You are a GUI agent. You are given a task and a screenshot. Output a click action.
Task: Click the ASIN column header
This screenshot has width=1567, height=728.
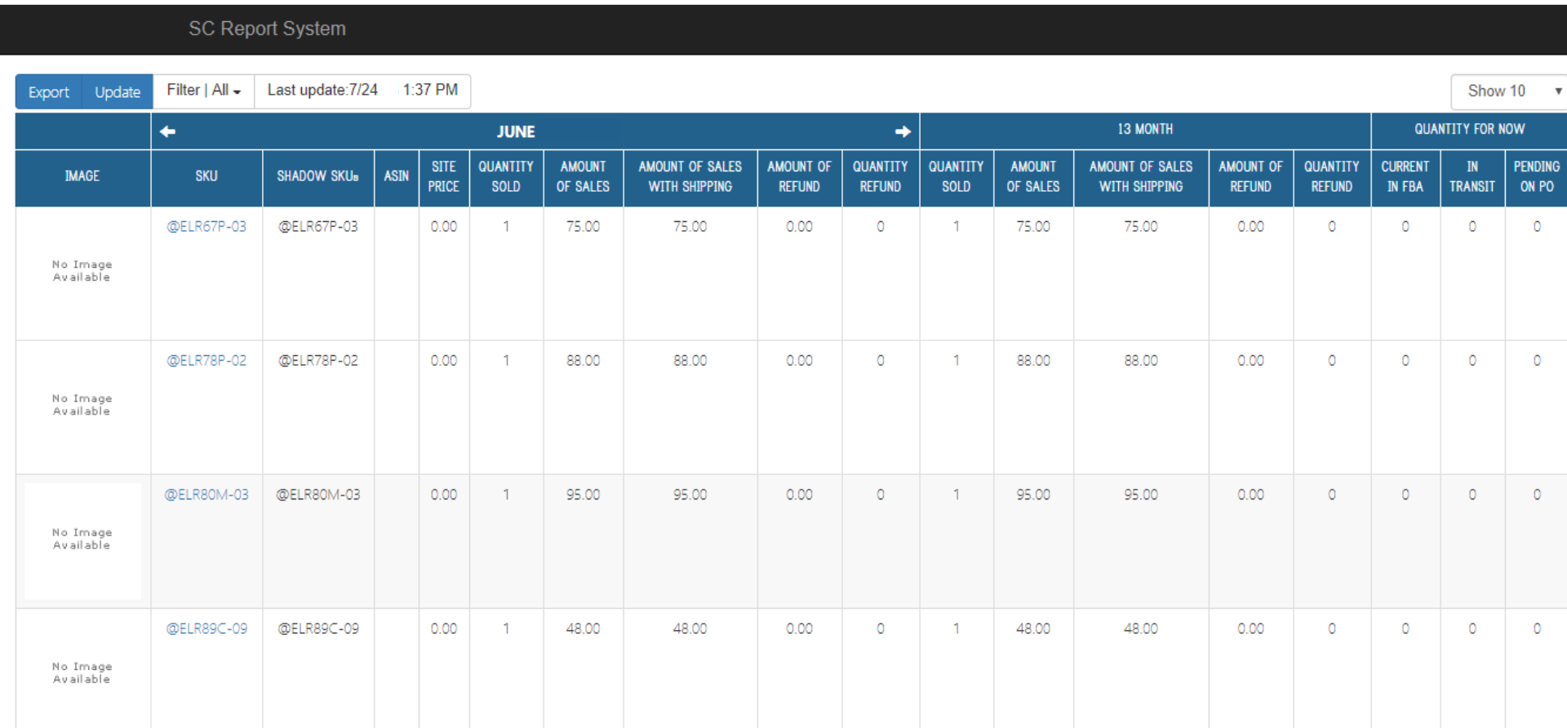(x=397, y=176)
